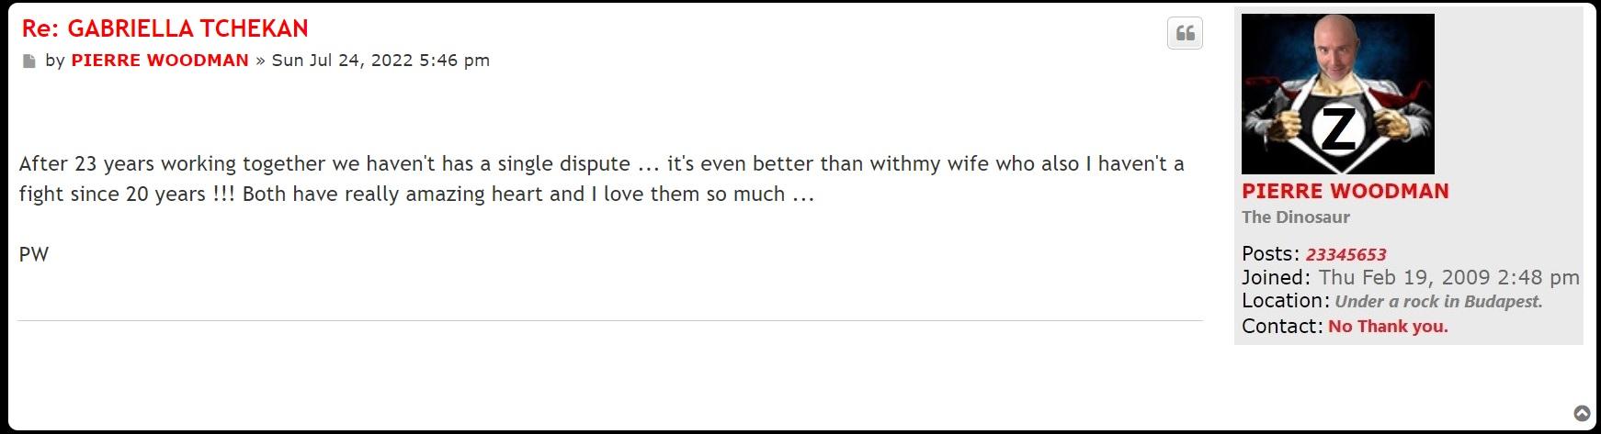Image resolution: width=1601 pixels, height=434 pixels.
Task: Click the "Joined:" label in the profile panel
Action: [x=1276, y=278]
